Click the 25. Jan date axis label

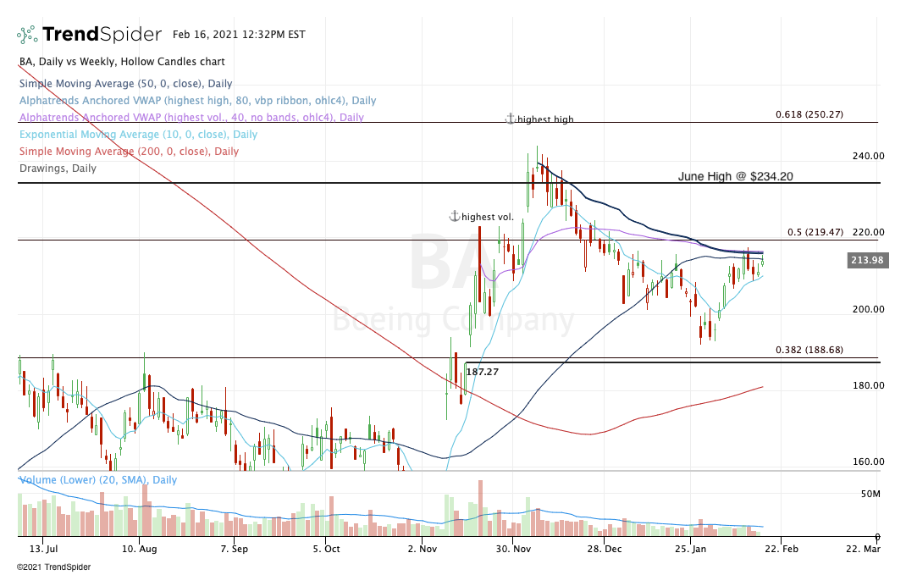pyautogui.click(x=690, y=549)
